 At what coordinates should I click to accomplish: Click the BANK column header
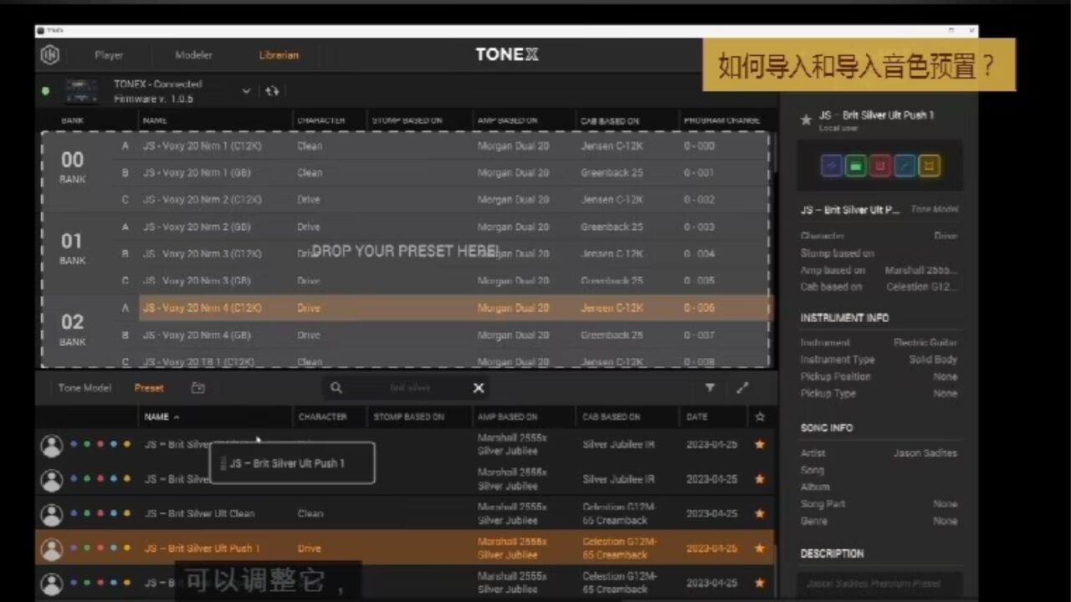pos(71,120)
